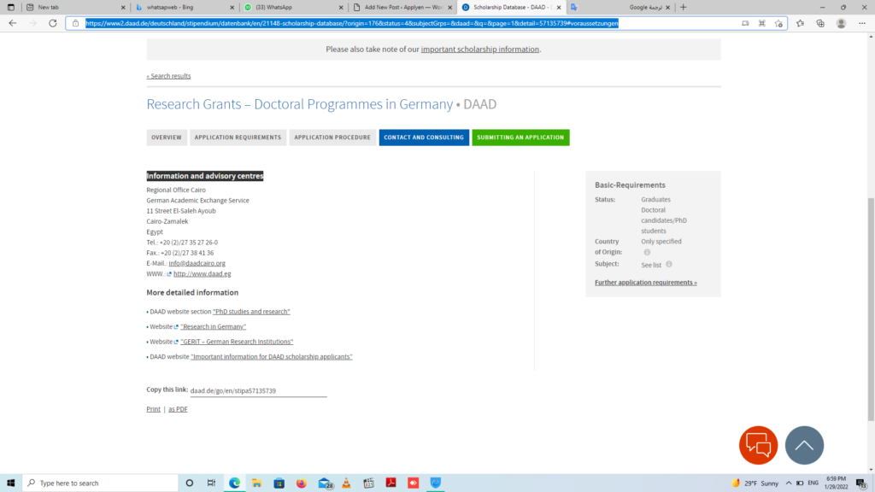Image resolution: width=875 pixels, height=492 pixels.
Task: Reload the page with the Refresh icon
Action: click(53, 23)
